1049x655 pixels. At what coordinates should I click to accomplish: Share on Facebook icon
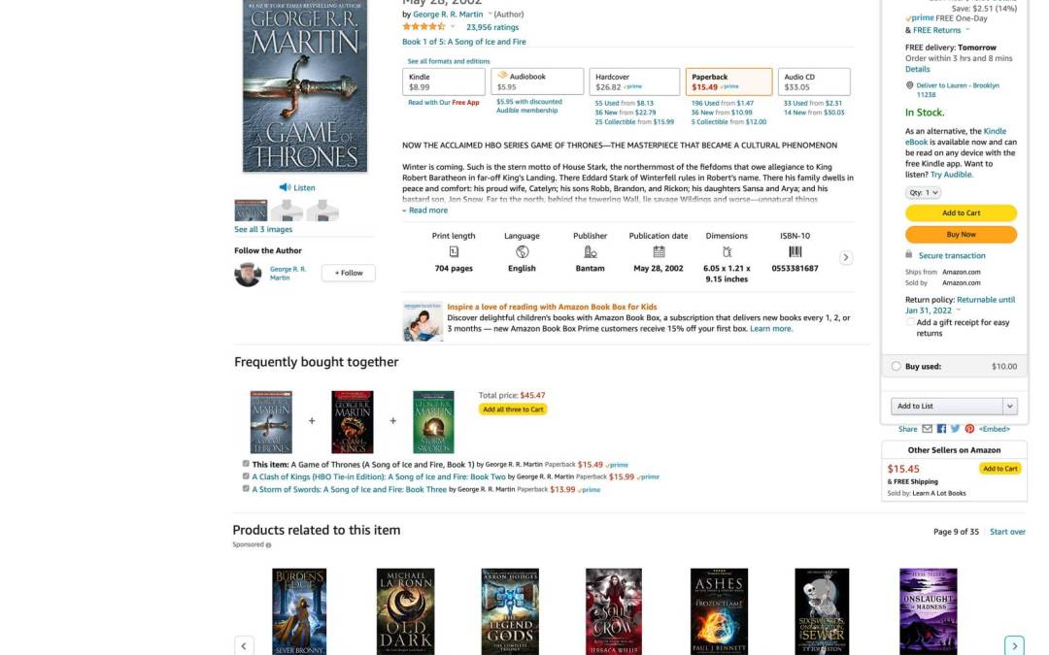pos(940,429)
